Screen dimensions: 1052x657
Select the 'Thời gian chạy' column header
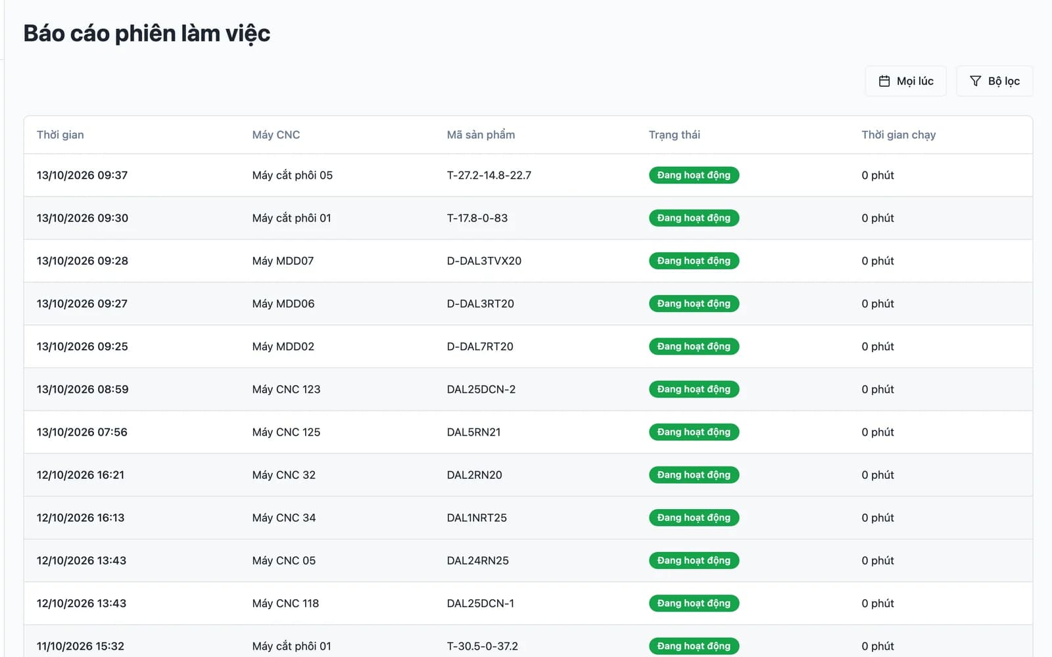899,135
